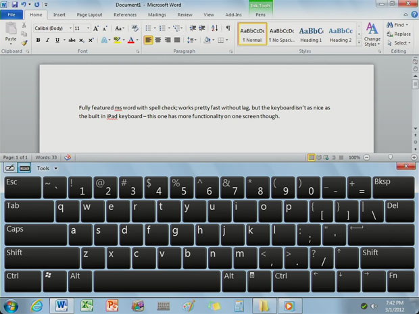Click the text highlight color swatch
This screenshot has height=314, width=419.
(117, 40)
